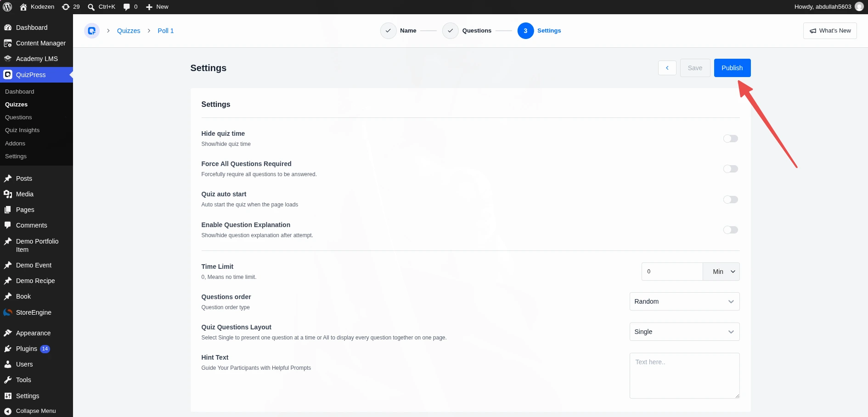Open the Media sidebar menu
The height and width of the screenshot is (417, 868).
[x=36, y=194]
